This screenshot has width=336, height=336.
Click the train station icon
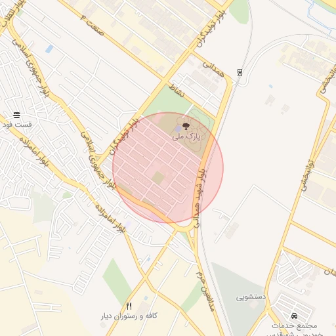(240, 72)
